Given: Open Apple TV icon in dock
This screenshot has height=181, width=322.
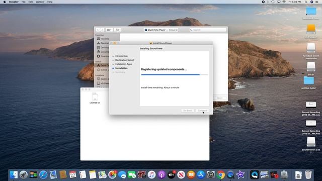Looking at the screenshot, I should [x=171, y=175].
